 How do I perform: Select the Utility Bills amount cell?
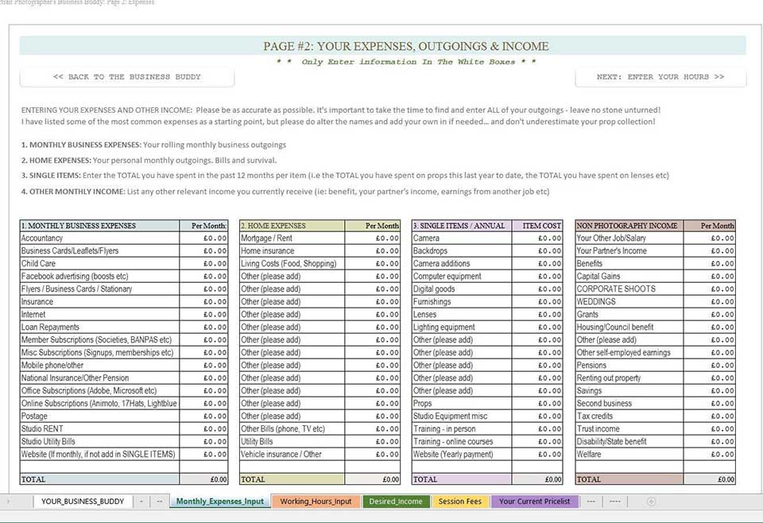pos(372,442)
